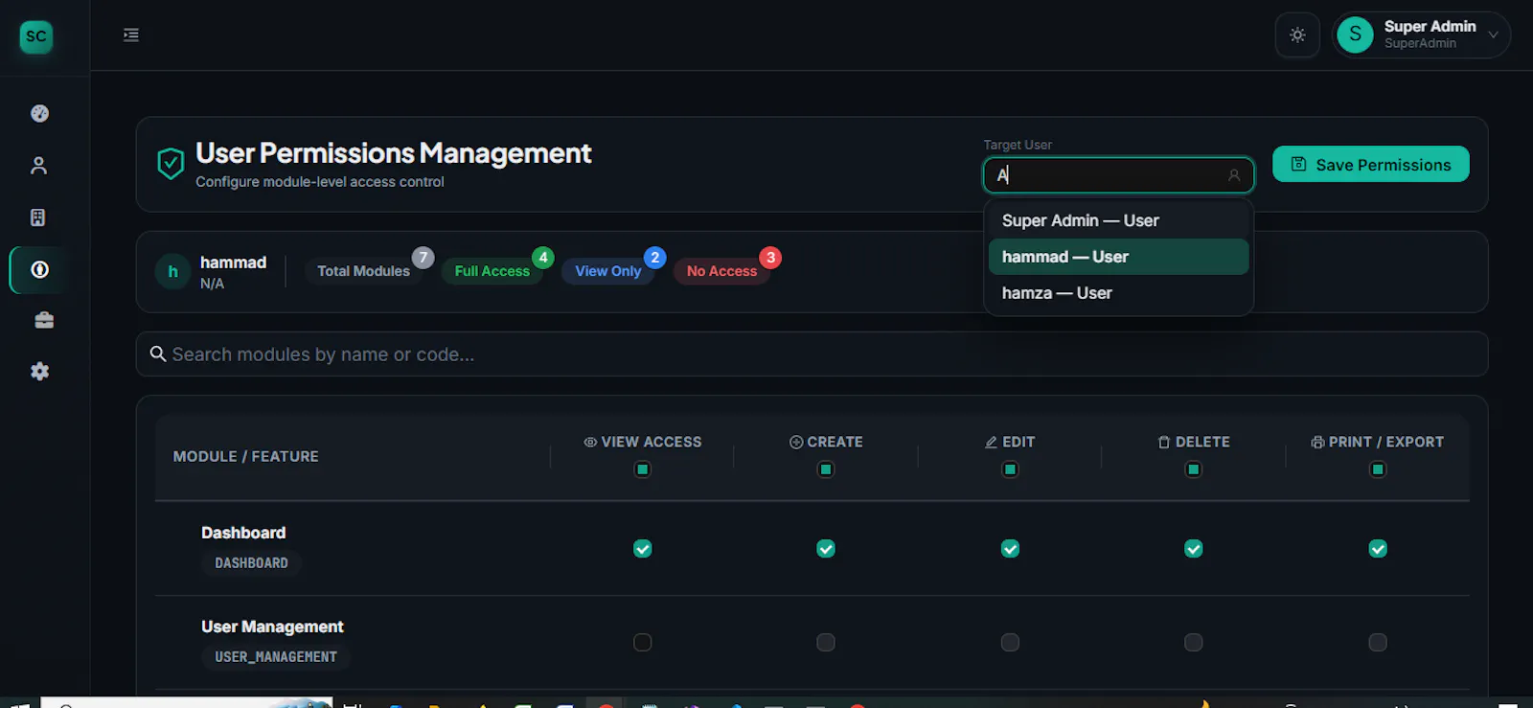Click the gray 7 badge on Total Modules

tap(423, 258)
